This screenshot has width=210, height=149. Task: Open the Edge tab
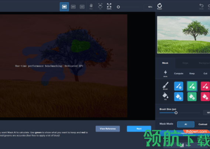pos(185,63)
